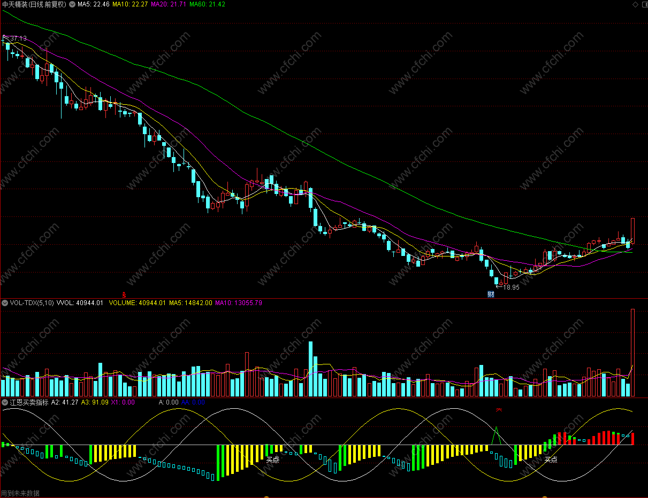Select the last tall red candlestick
The width and height of the screenshot is (648, 498).
pos(632,231)
